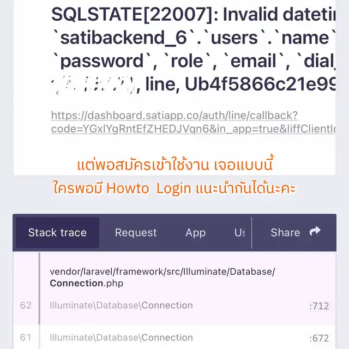The image size is (349, 349).
Task: Click the orange Thai caption with เจอแบบนี้
Action: click(x=175, y=164)
